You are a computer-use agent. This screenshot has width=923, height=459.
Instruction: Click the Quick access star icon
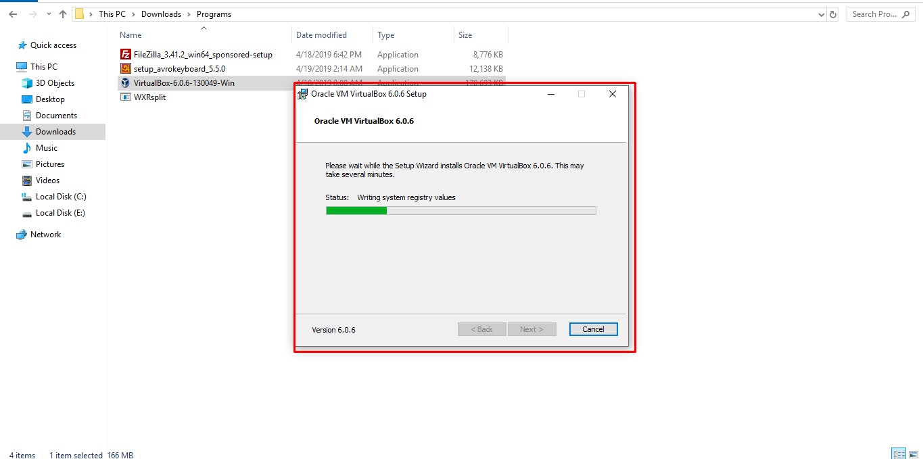pos(21,45)
